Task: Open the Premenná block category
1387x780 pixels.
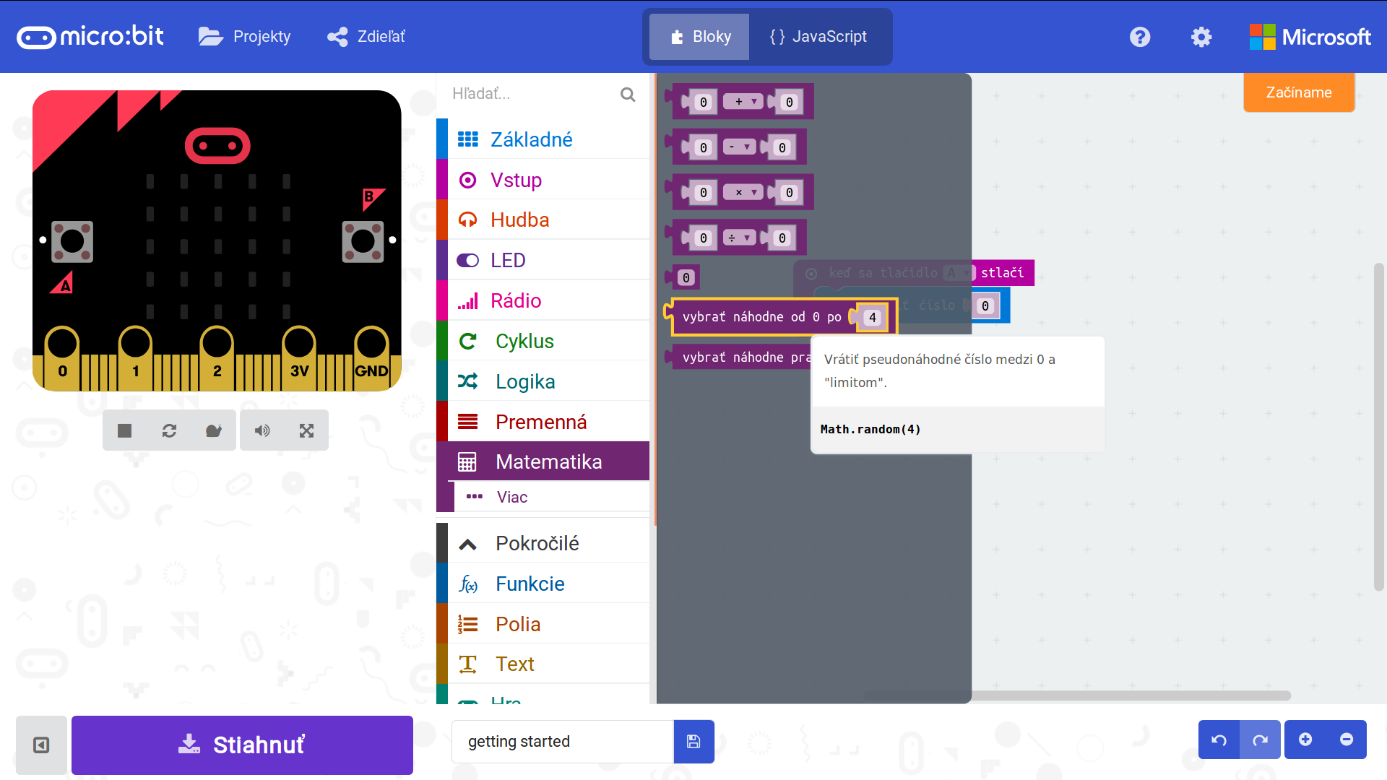Action: (541, 422)
